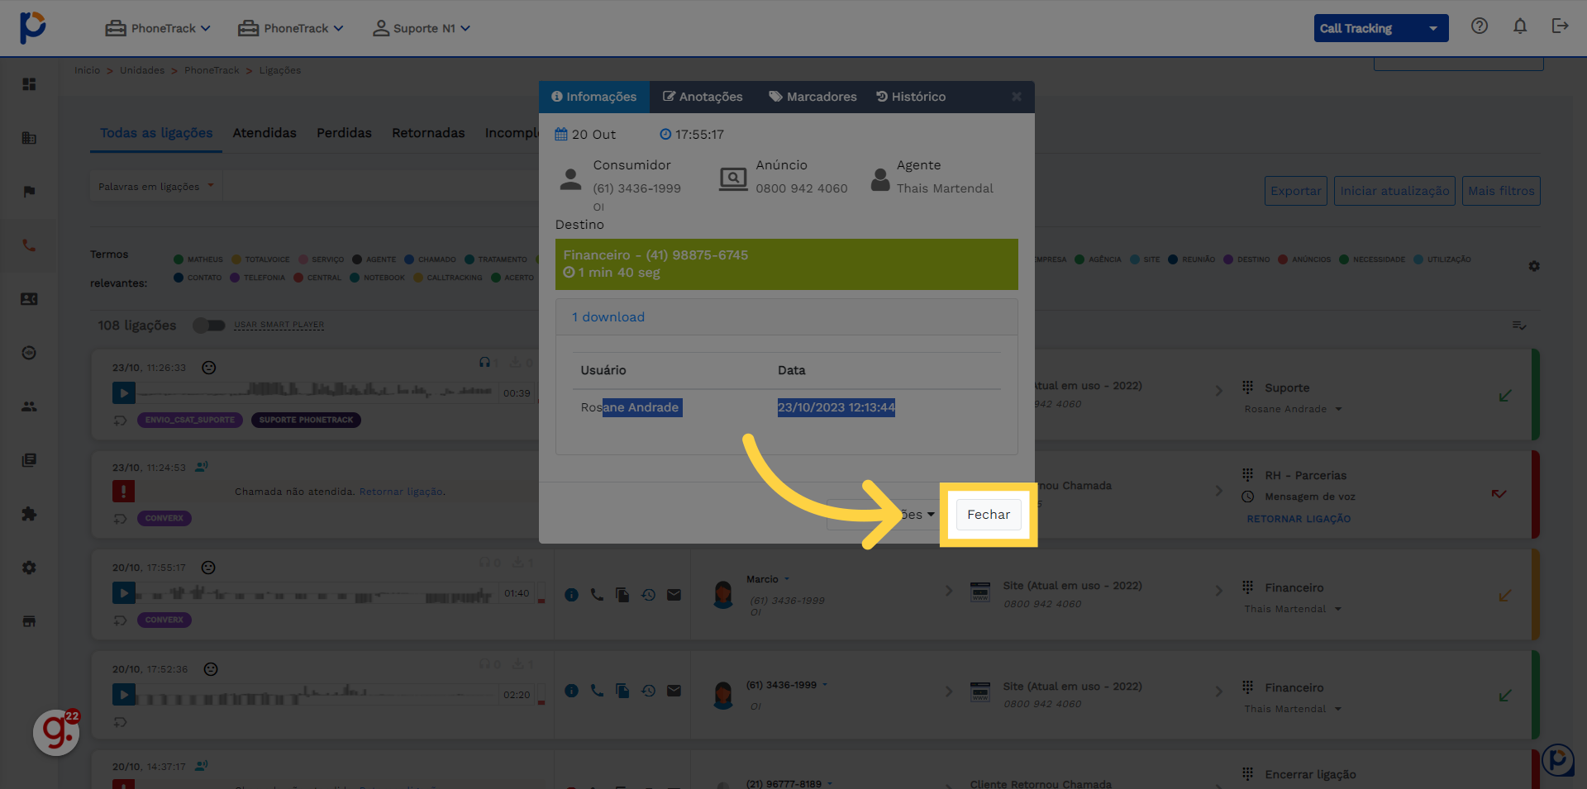Click RETORNAR LIGAÇÃO under RH - Parcerias

(x=1299, y=519)
